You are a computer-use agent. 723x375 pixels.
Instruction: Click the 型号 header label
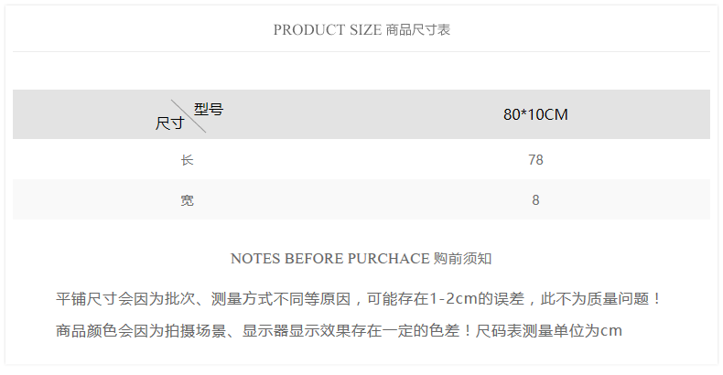coord(209,110)
